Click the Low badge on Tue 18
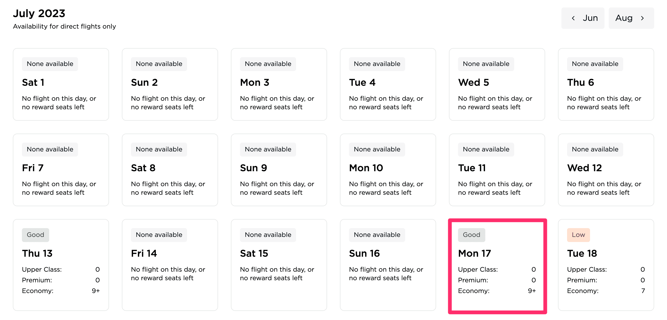The width and height of the screenshot is (667, 320). click(x=578, y=235)
